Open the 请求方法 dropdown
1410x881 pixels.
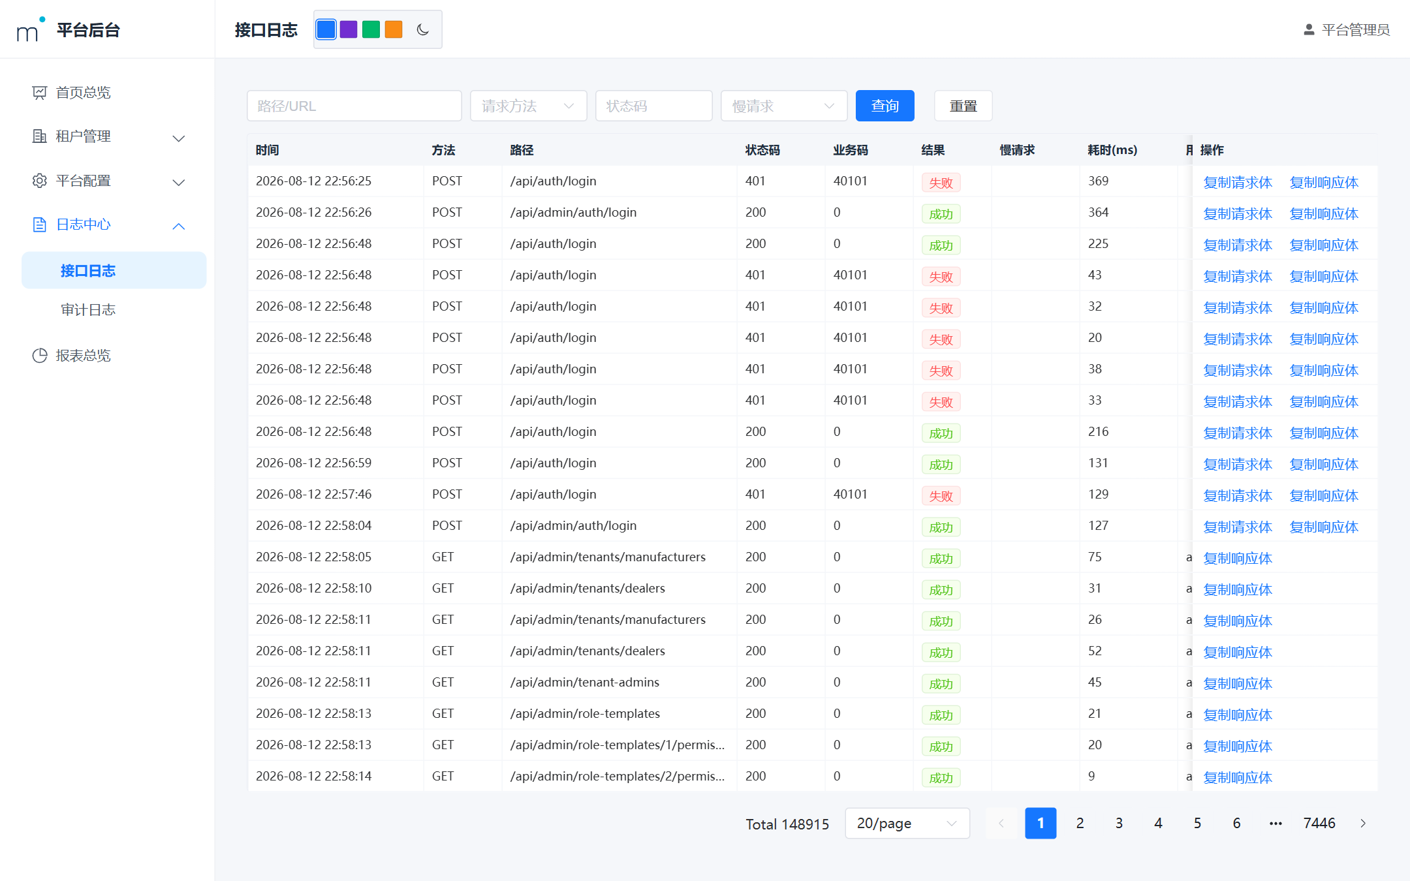(528, 106)
